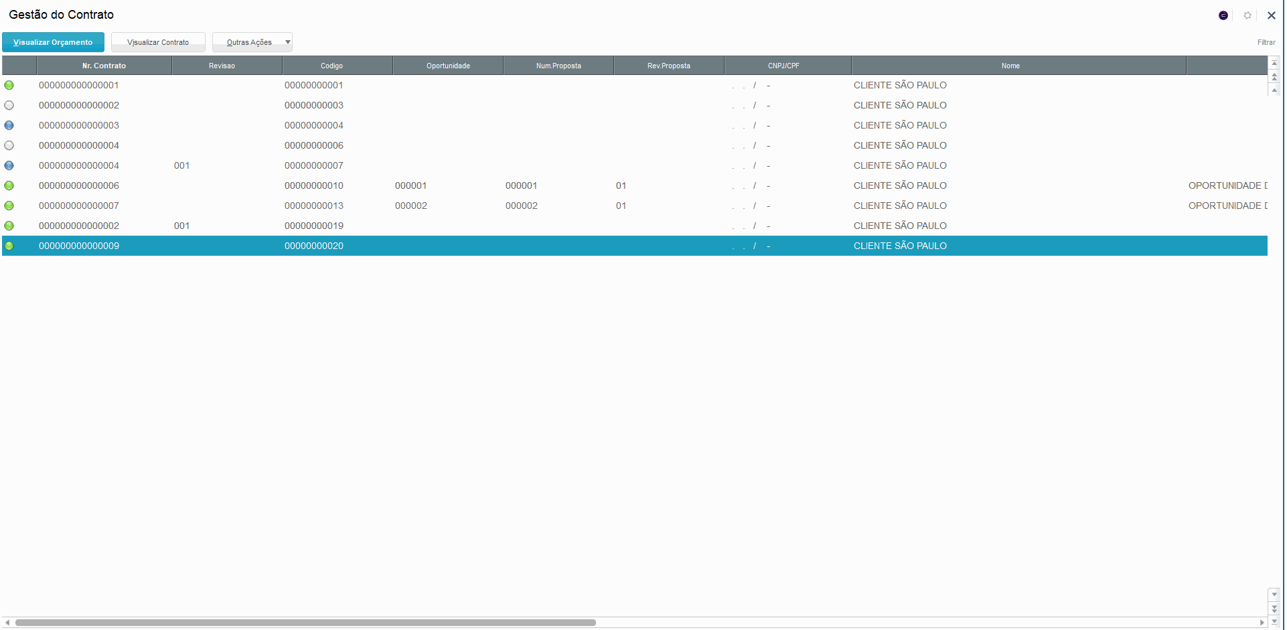Screen dimensions: 1287x630
Task: Click Revisao 001 in codigo 00000000019 row
Action: click(181, 226)
